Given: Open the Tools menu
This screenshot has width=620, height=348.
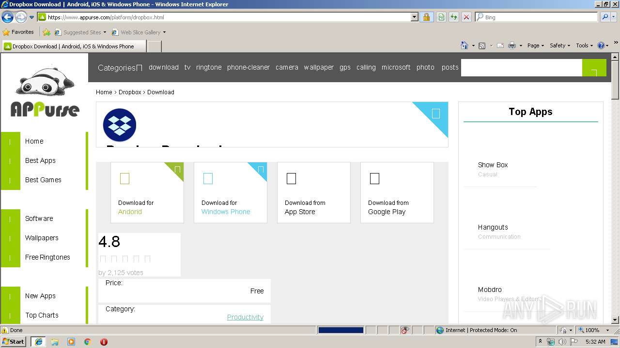Looking at the screenshot, I should tap(584, 45).
